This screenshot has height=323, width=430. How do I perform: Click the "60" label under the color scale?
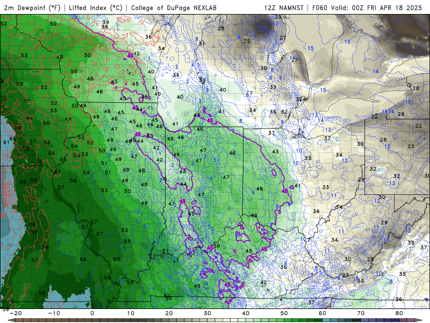pyautogui.click(x=322, y=313)
